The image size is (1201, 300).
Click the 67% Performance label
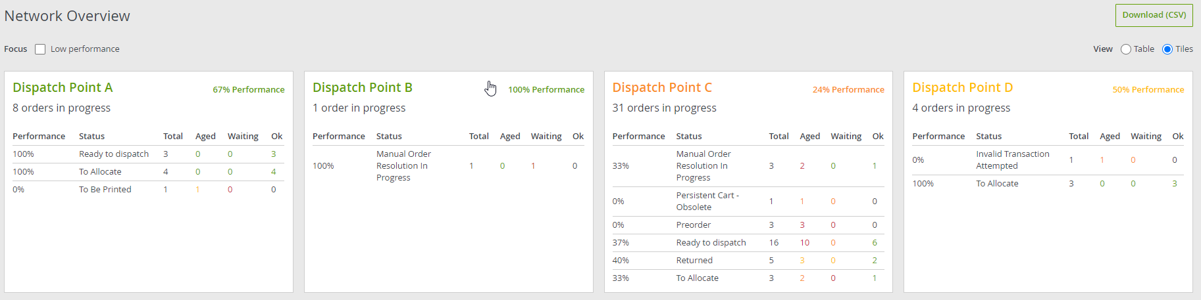(x=248, y=89)
